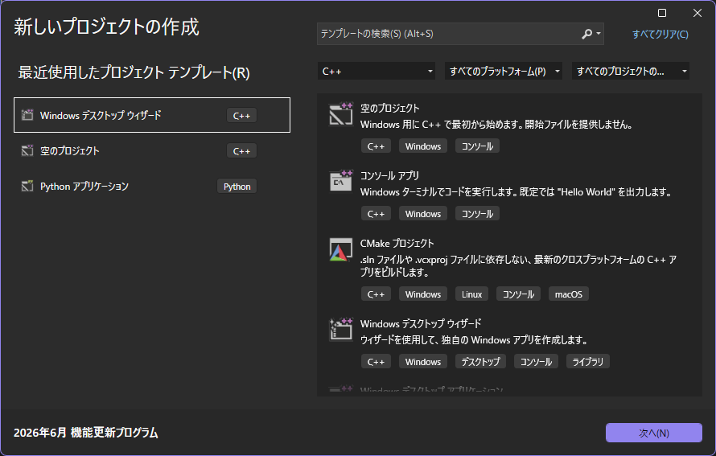Select the コンソール アプリ template title

(x=389, y=176)
